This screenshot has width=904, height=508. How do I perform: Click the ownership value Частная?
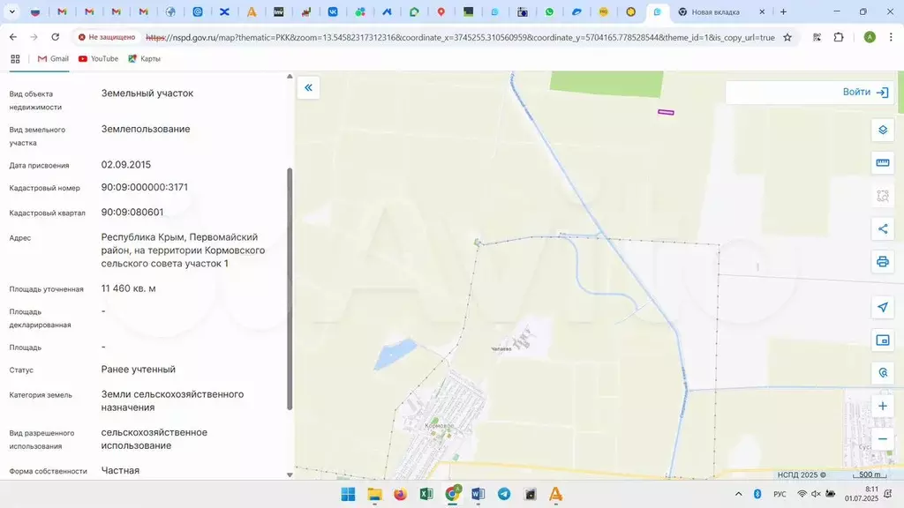click(x=120, y=471)
